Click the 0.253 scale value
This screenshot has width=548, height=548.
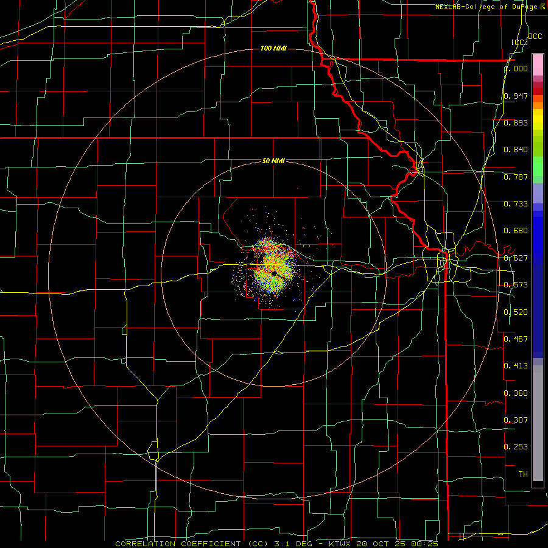(x=516, y=447)
